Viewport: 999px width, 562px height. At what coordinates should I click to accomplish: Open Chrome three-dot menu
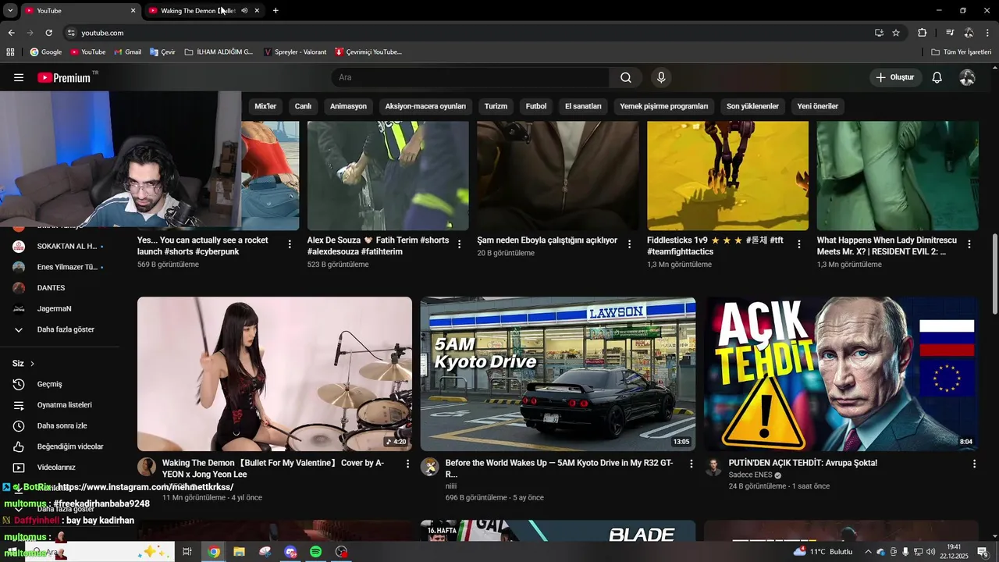pyautogui.click(x=988, y=33)
